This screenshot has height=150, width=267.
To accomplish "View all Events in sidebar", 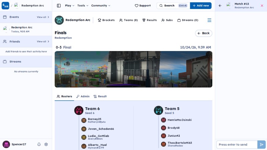I will 43,17.
